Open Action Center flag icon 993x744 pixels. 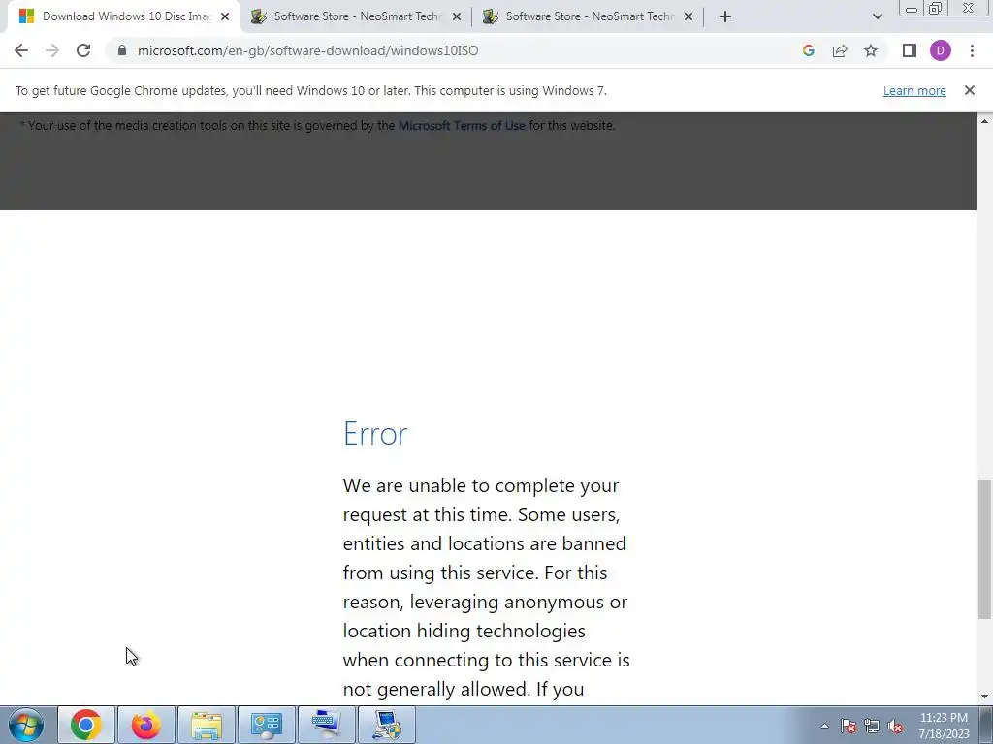pos(849,727)
